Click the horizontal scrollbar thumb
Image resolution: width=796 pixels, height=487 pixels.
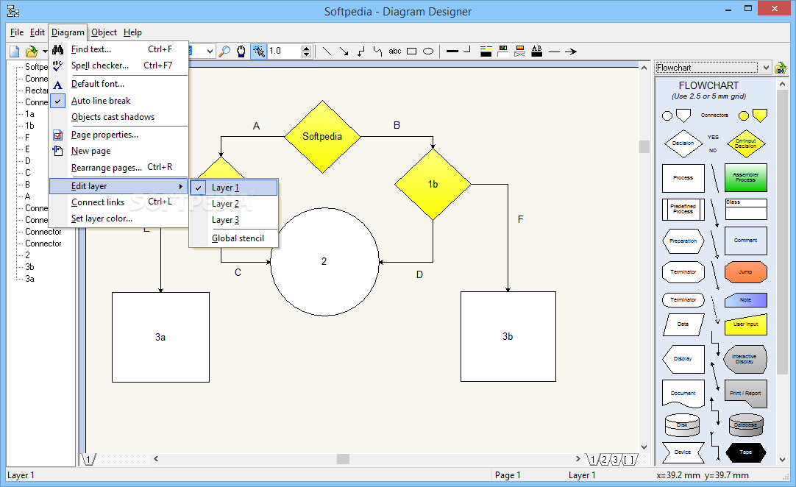[x=343, y=459]
